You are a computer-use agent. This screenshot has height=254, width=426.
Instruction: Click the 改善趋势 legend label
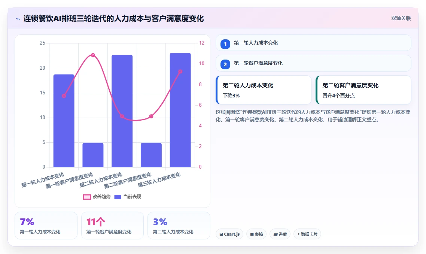click(x=101, y=197)
